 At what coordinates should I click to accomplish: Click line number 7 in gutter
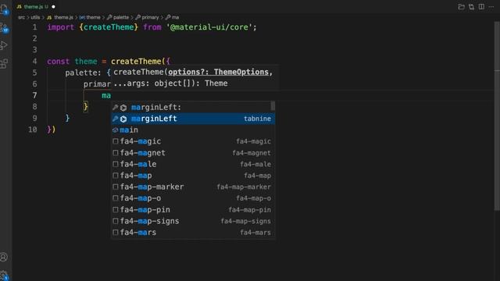pyautogui.click(x=34, y=95)
